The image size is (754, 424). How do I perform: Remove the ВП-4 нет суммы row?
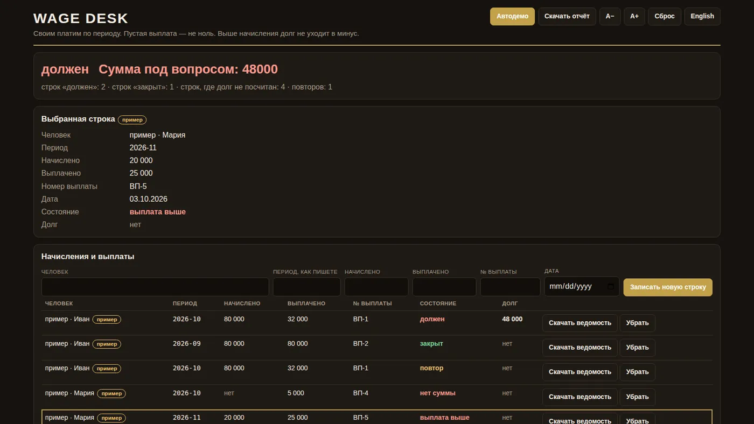[638, 397]
